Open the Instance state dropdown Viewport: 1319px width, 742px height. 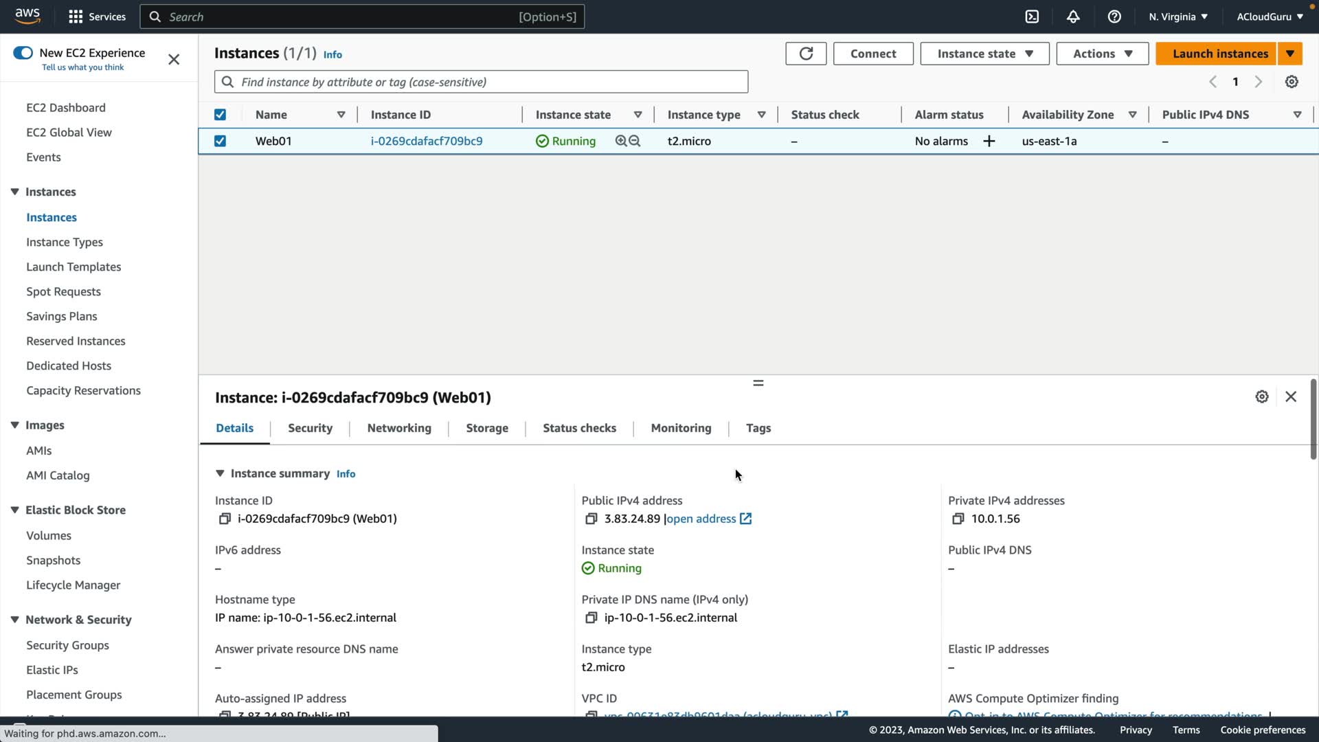coord(984,54)
